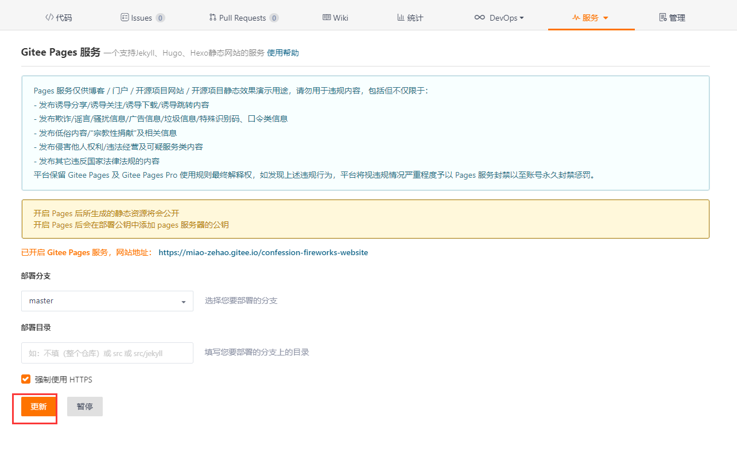Open the 统计 statistics tab
Screen dimensions: 737x457
tap(410, 18)
